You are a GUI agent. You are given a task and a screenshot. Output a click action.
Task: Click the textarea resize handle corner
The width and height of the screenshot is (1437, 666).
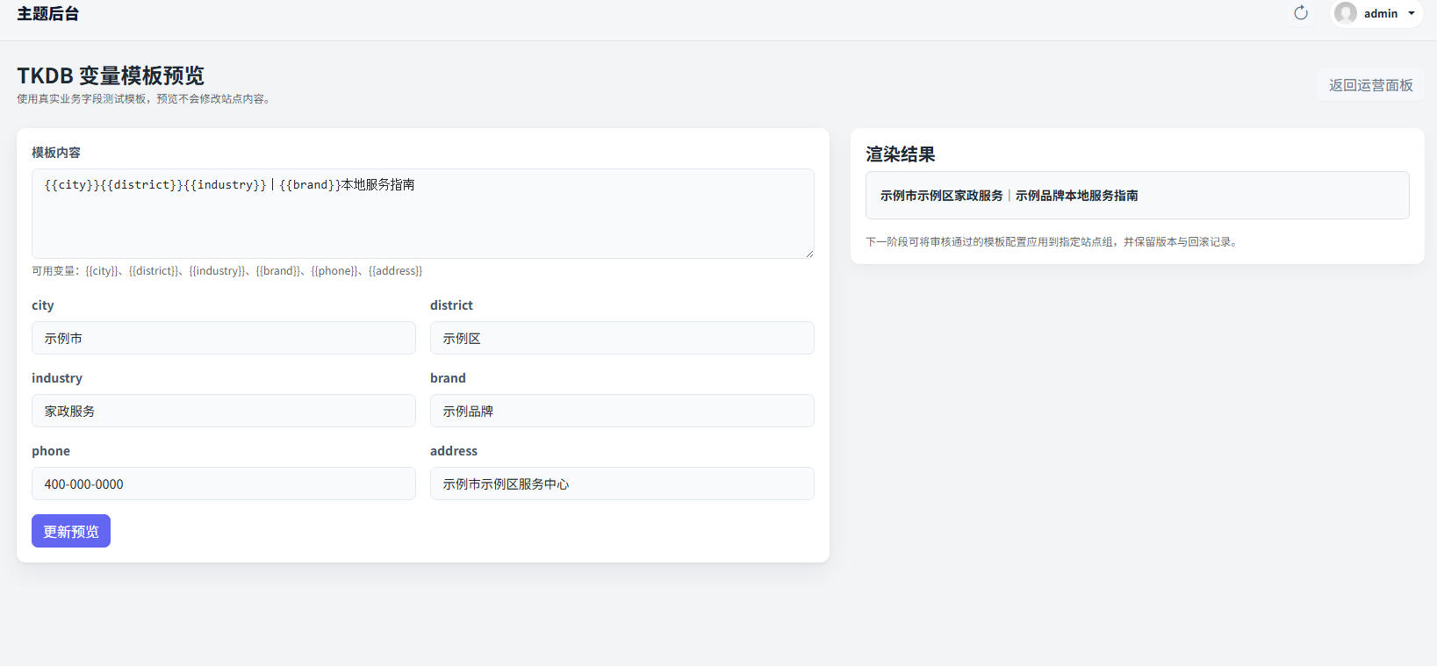click(809, 254)
